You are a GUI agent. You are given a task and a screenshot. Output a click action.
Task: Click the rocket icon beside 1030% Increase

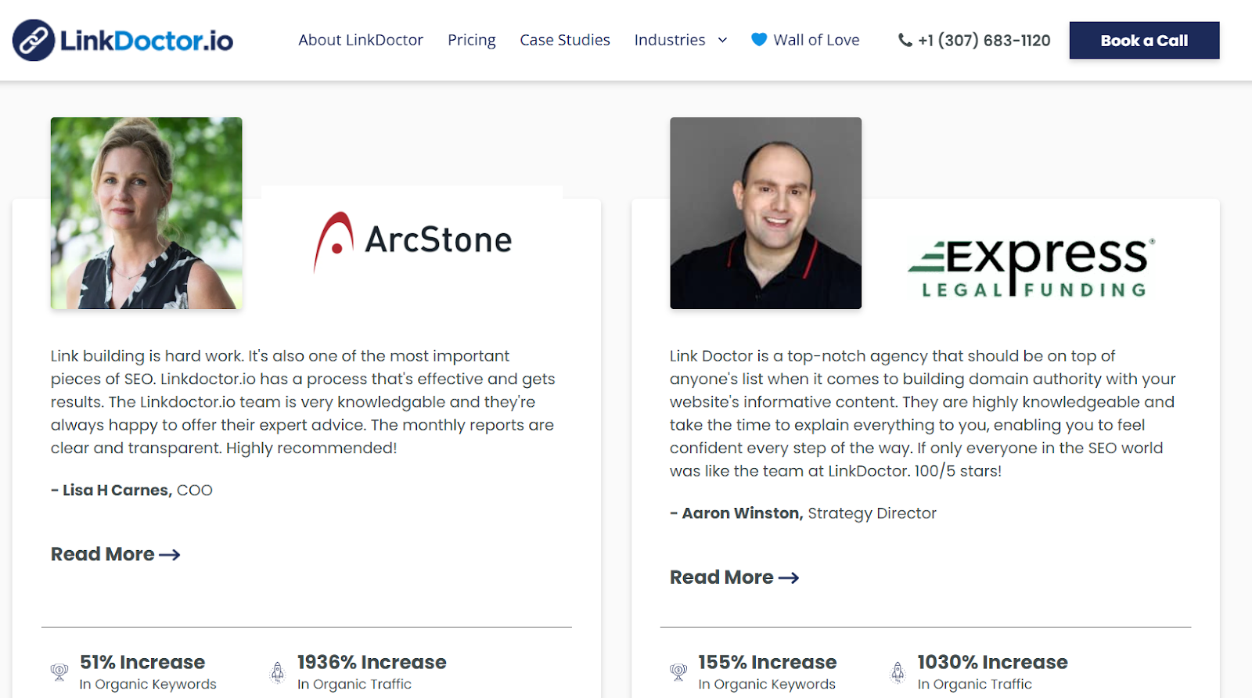(898, 671)
